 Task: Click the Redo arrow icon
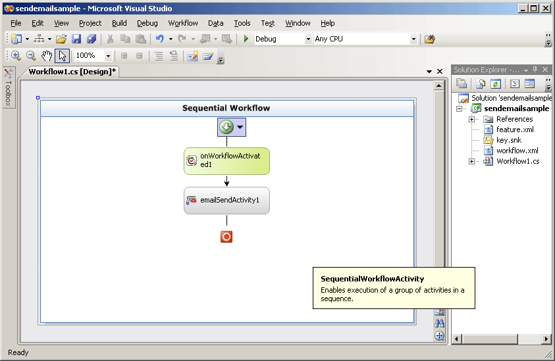[182, 39]
